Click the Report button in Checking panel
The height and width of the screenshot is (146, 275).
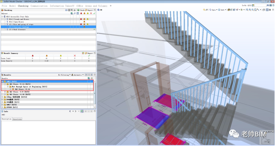pos(89,10)
